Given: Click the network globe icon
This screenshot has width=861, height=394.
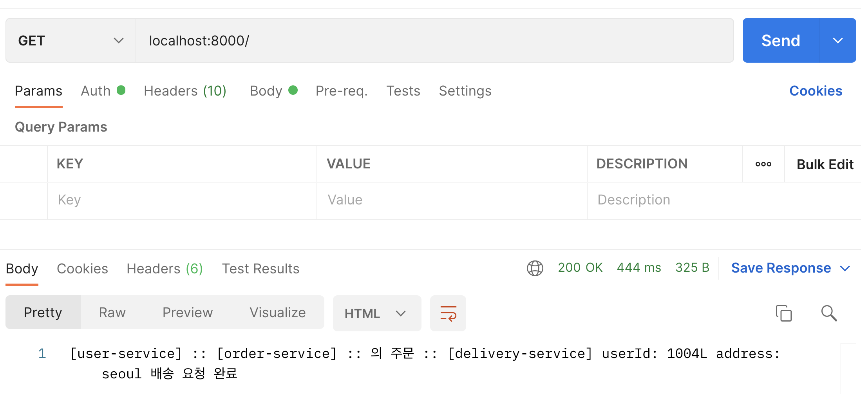Looking at the screenshot, I should coord(535,268).
